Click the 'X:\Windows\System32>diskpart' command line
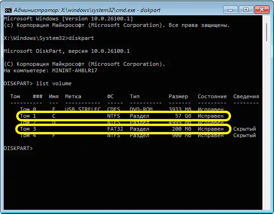The height and width of the screenshot is (214, 274). click(x=49, y=38)
